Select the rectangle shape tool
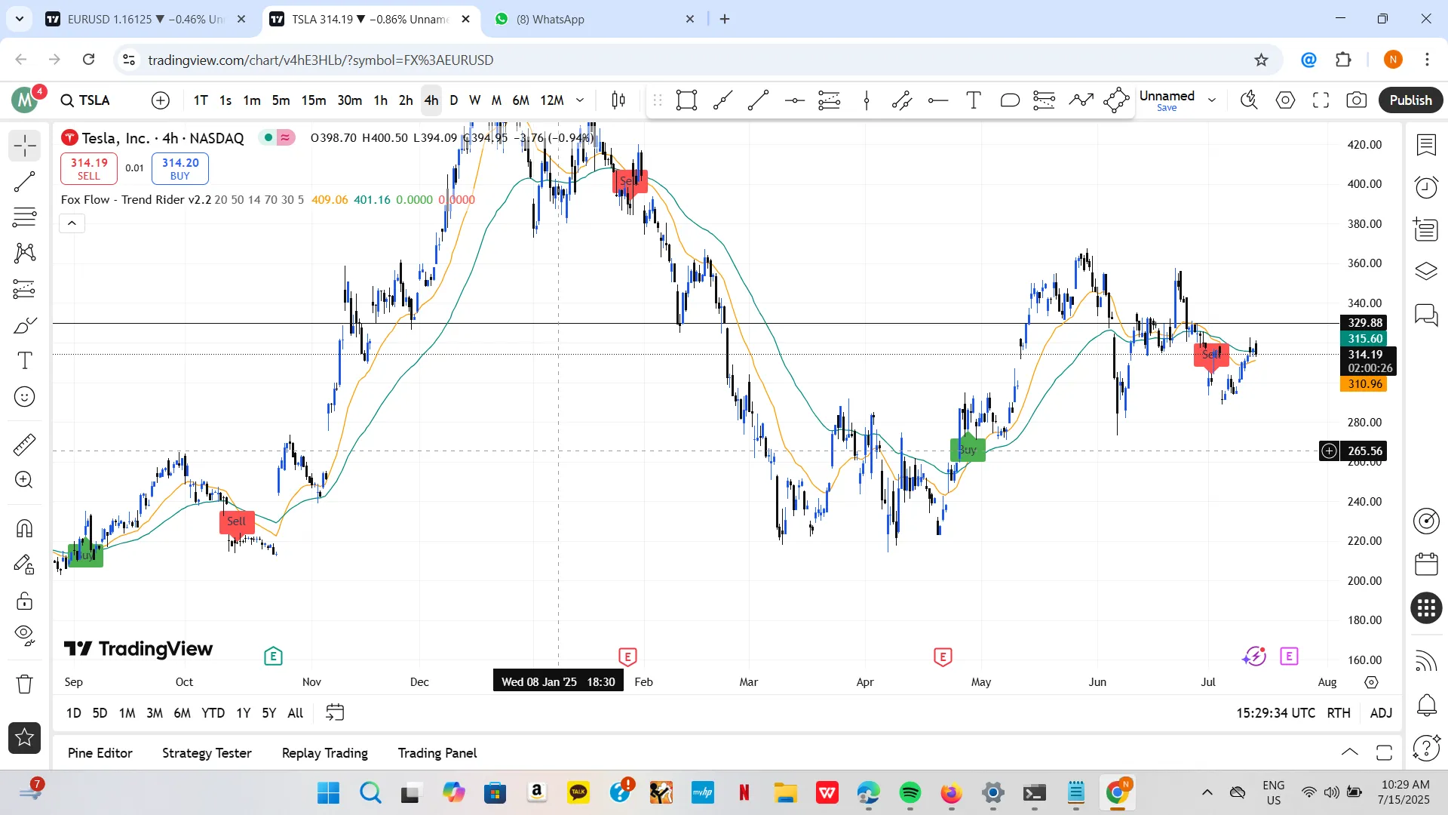The height and width of the screenshot is (815, 1448). click(x=686, y=100)
